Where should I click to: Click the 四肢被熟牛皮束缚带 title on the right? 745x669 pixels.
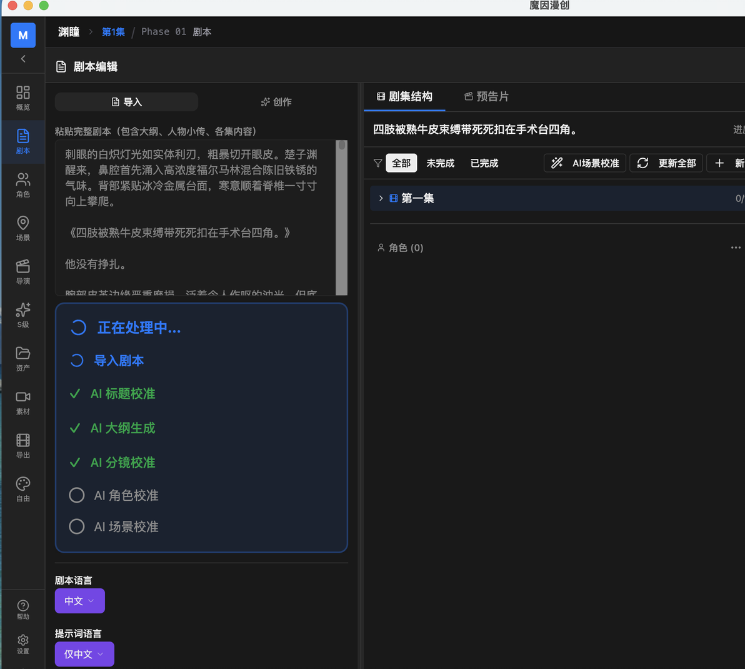click(474, 129)
